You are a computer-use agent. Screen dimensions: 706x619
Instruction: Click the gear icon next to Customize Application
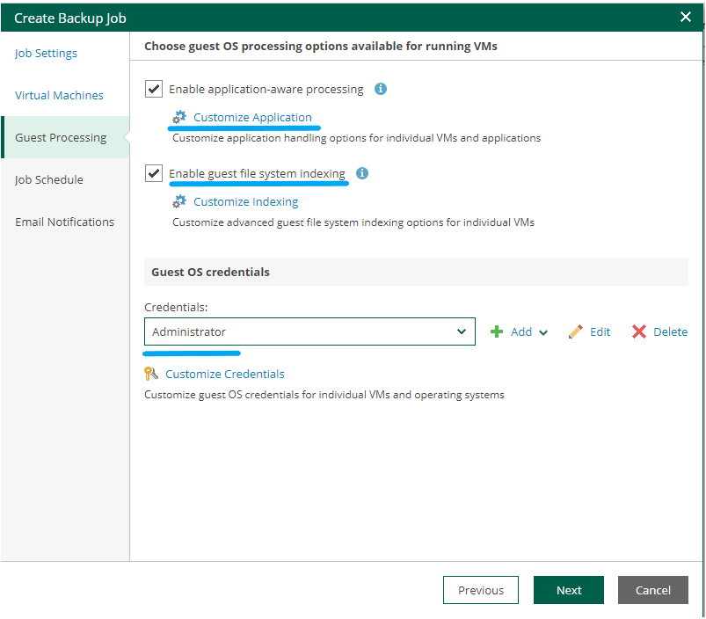coord(179,117)
